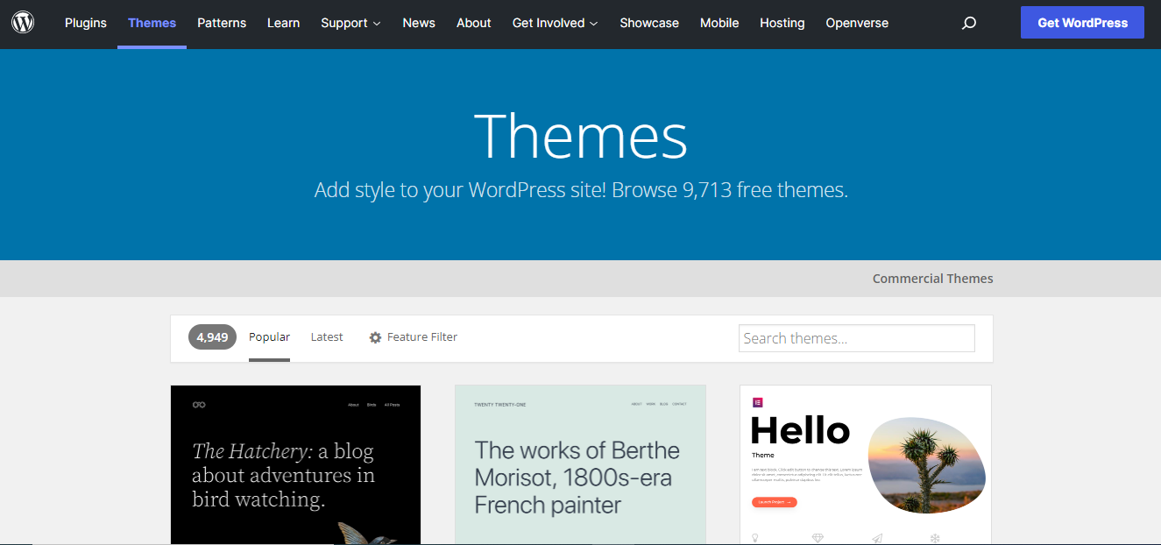Open the Hello theme thumbnail

click(x=865, y=464)
